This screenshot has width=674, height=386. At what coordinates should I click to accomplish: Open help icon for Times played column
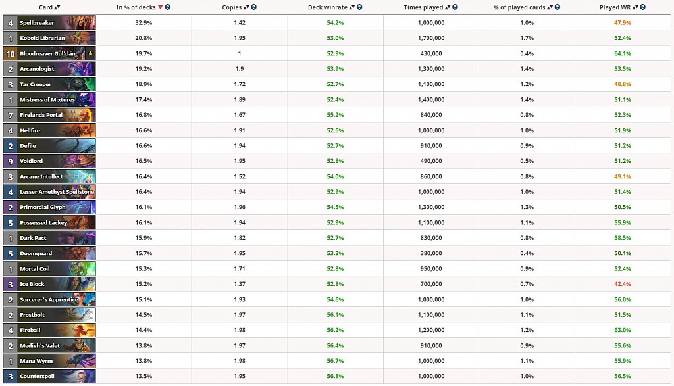coord(455,7)
